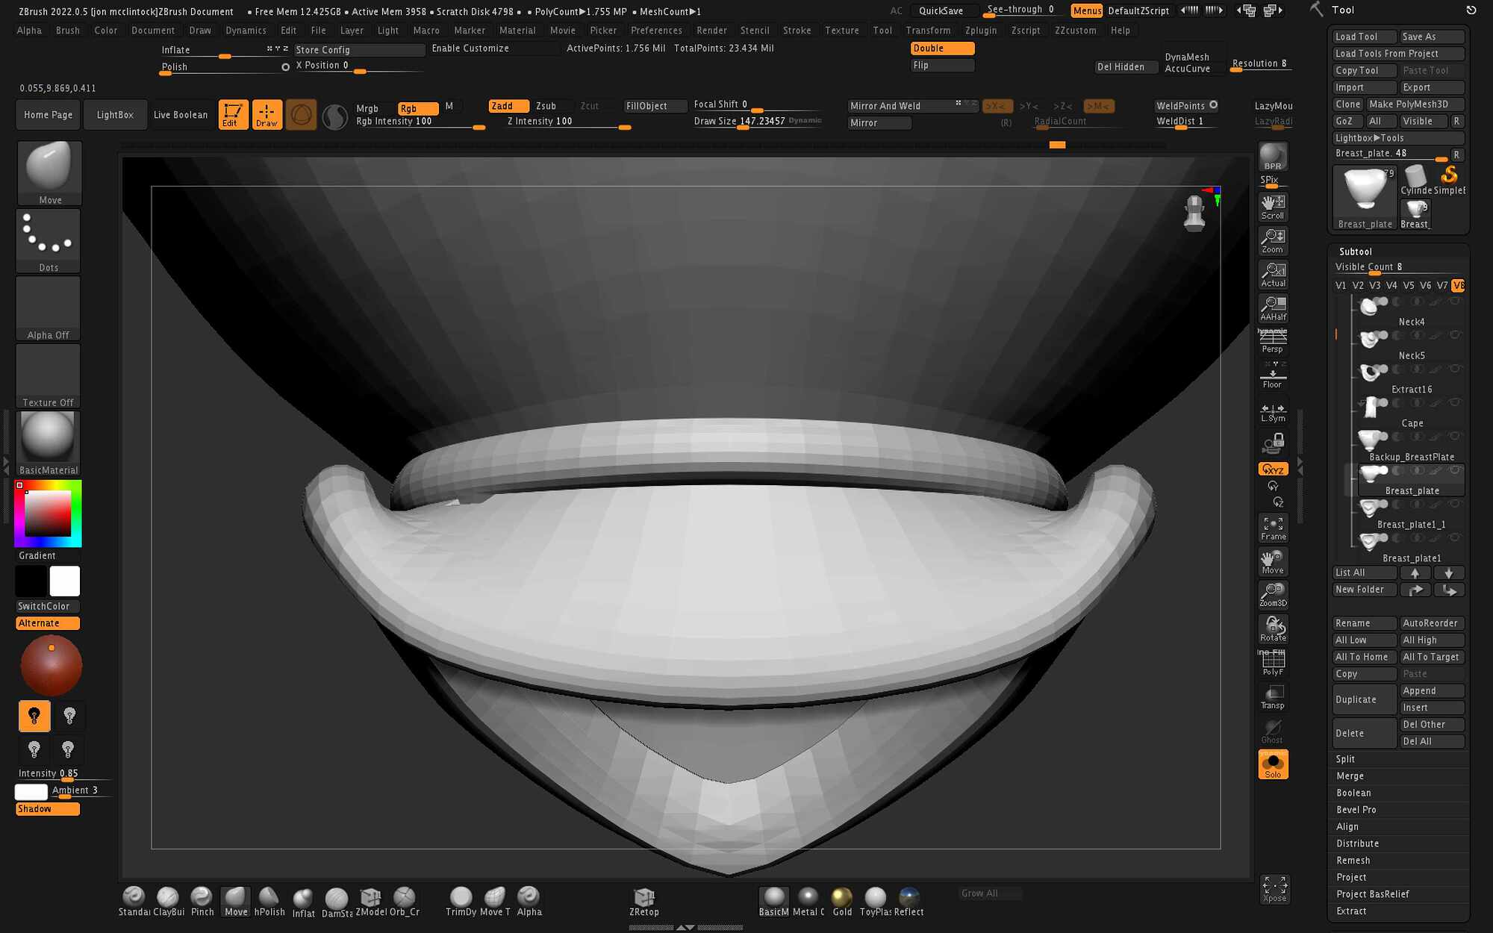
Task: Open the LightBox browser
Action: 115,114
